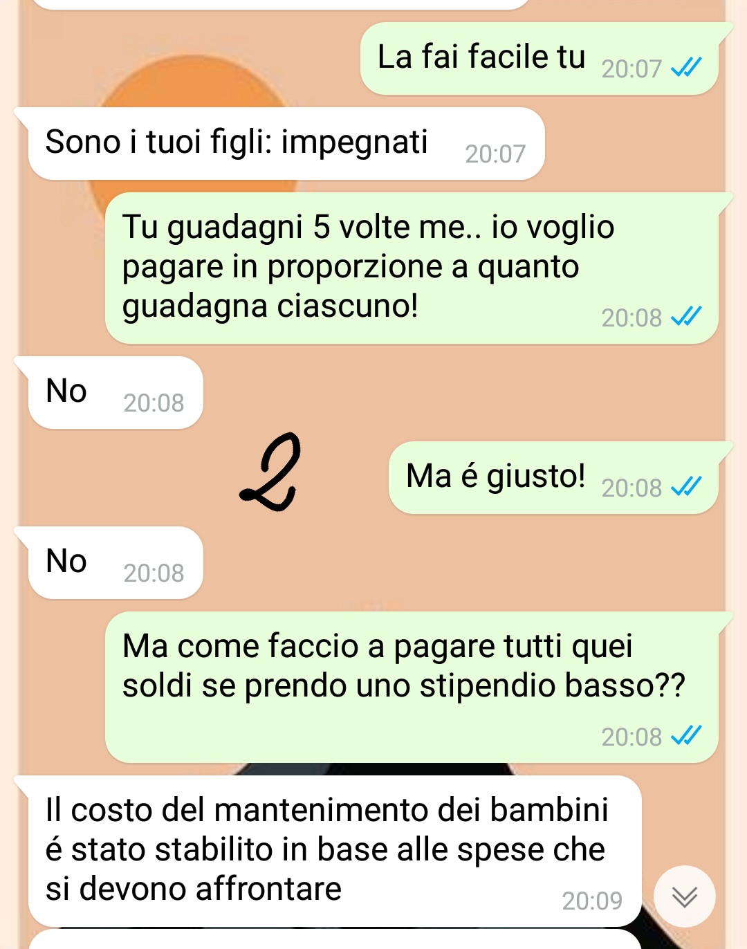Tap blue double-check on 'Ma é giusto!' message
Image resolution: width=747 pixels, height=949 pixels.
tap(686, 486)
